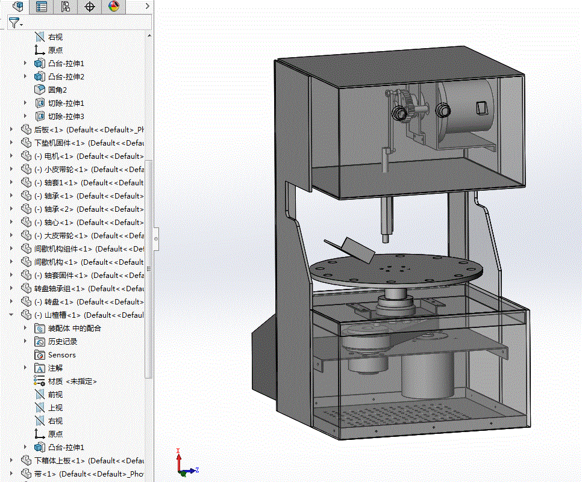Screen dimensions: 582x482
Task: Expand the 历史记录 folder
Action: coord(25,341)
